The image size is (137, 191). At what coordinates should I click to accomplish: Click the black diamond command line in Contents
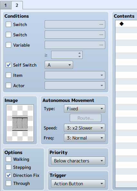[x=126, y=23]
